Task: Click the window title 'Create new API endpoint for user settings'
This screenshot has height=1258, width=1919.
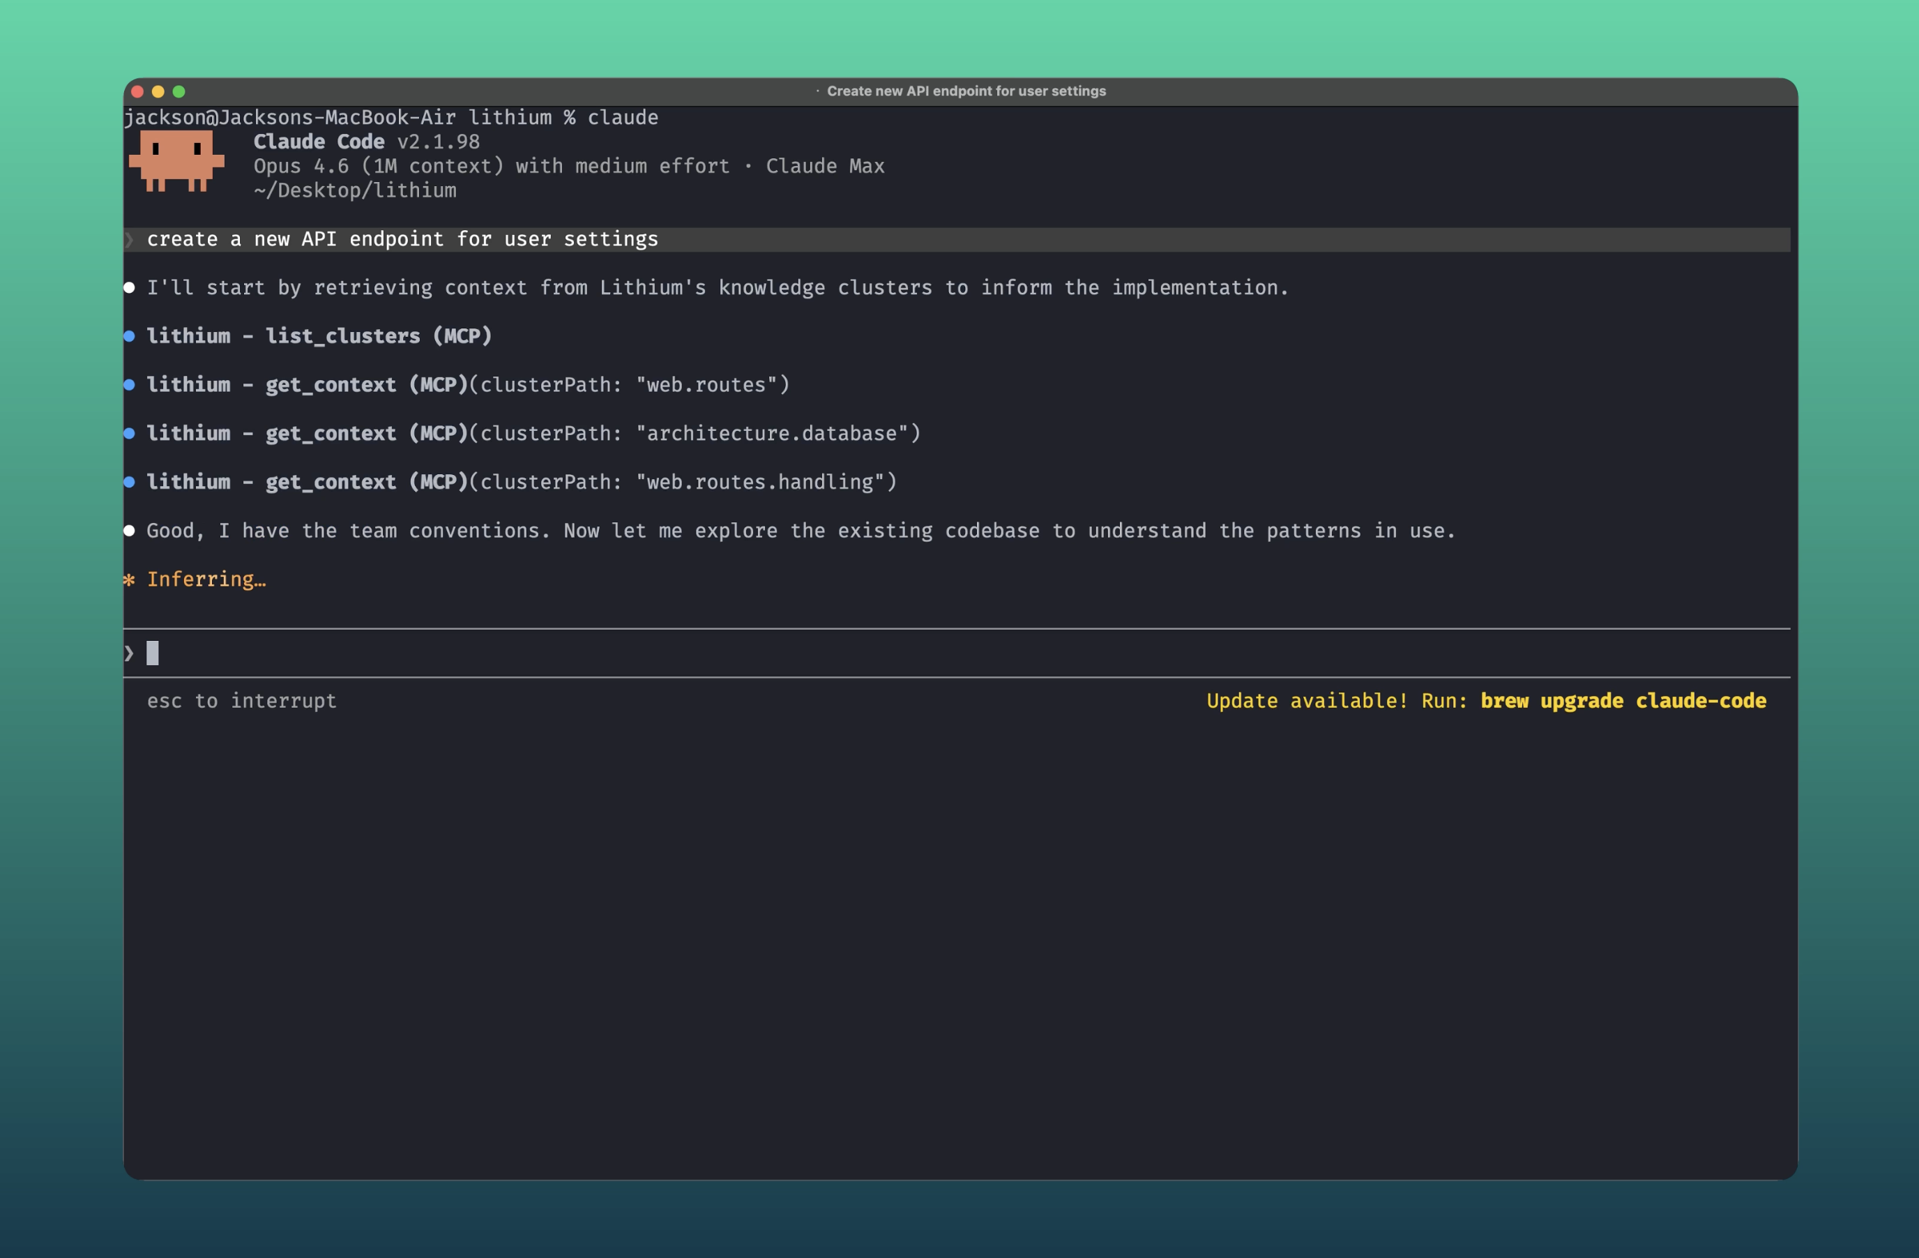Action: pyautogui.click(x=966, y=91)
